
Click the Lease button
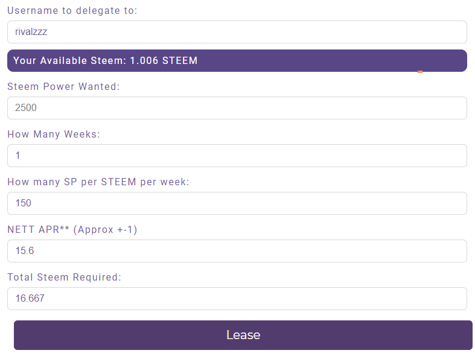(243, 335)
